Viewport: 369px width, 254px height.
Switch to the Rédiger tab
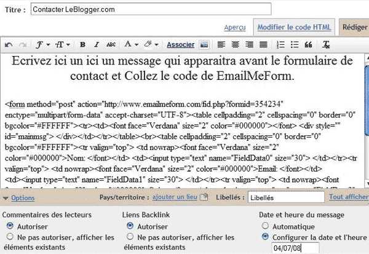(355, 27)
